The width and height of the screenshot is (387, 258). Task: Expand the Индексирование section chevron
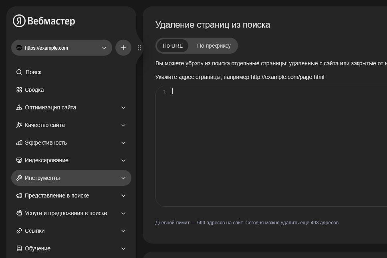tap(123, 160)
